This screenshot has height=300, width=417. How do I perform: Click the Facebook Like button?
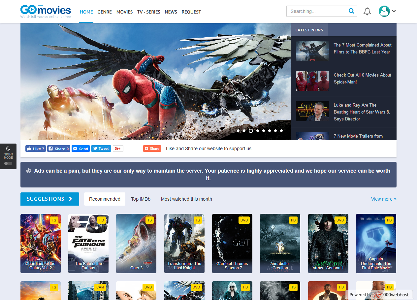[35, 149]
